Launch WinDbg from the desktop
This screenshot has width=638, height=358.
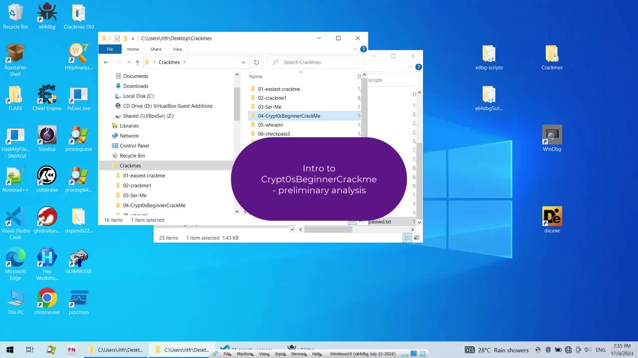pos(552,139)
